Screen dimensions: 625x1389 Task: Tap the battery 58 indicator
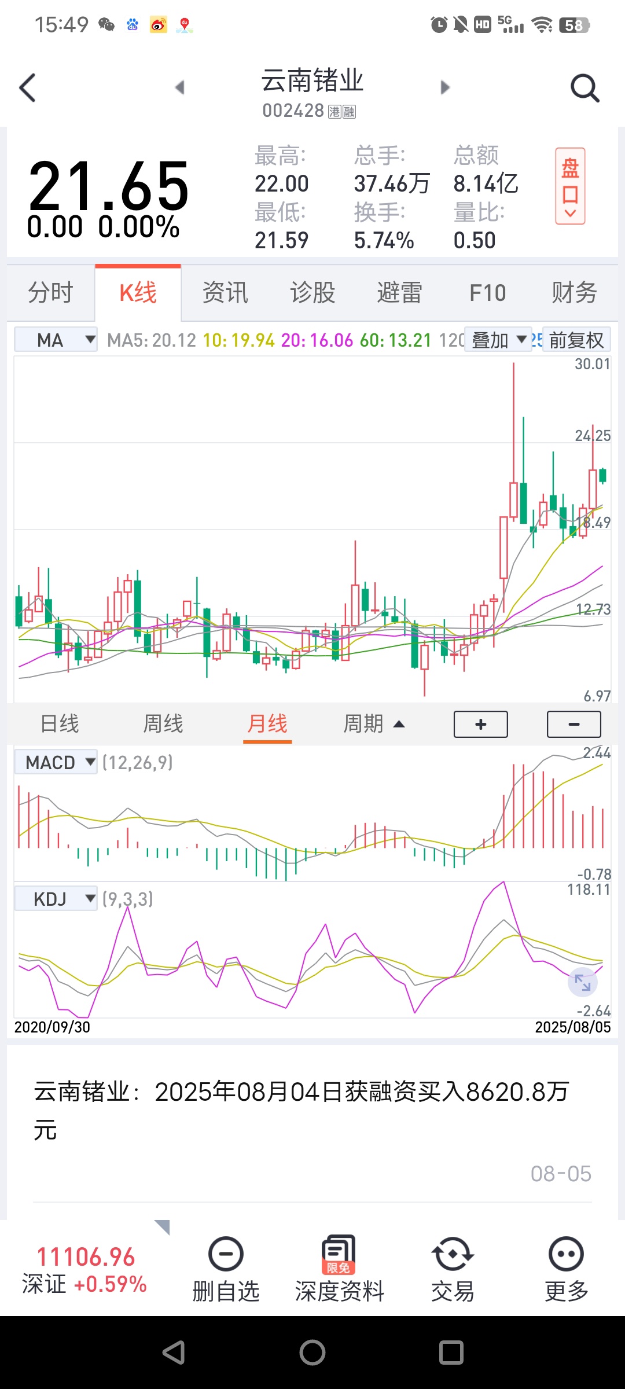[574, 25]
